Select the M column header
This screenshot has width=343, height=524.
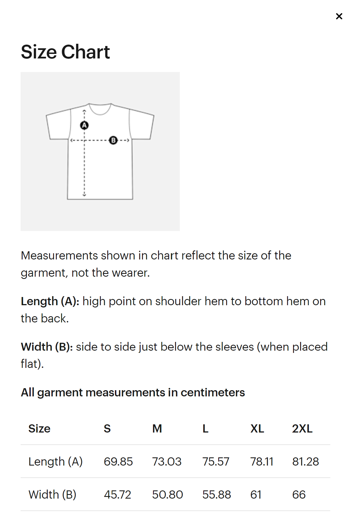pyautogui.click(x=157, y=429)
